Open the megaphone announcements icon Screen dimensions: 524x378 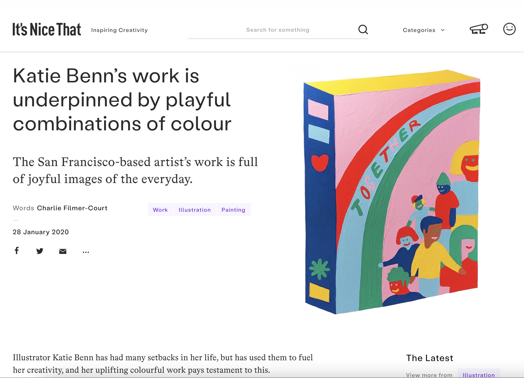[478, 29]
